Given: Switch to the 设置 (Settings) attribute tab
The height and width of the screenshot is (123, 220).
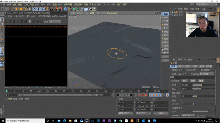Looking at the screenshot, I should [x=173, y=66].
